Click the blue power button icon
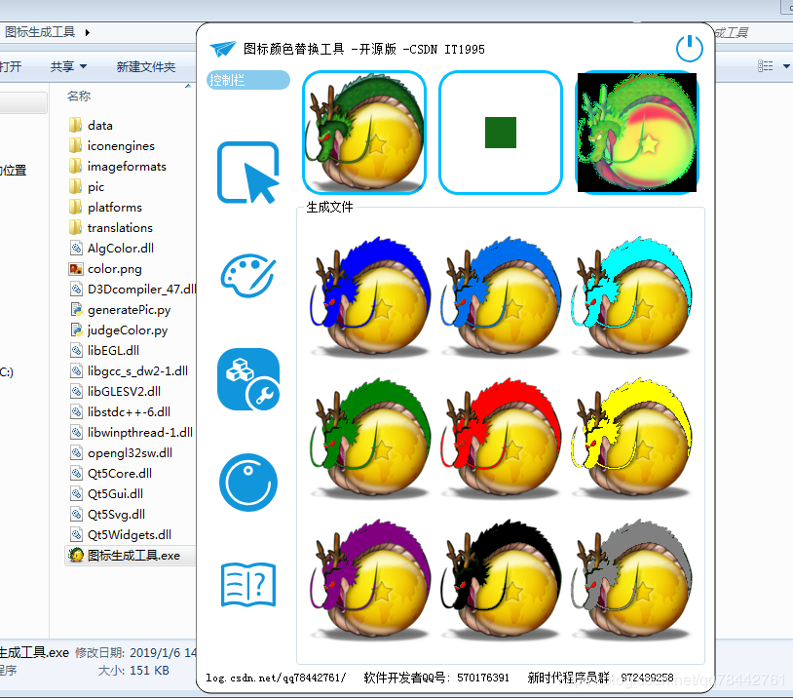This screenshot has height=698, width=793. 689,49
